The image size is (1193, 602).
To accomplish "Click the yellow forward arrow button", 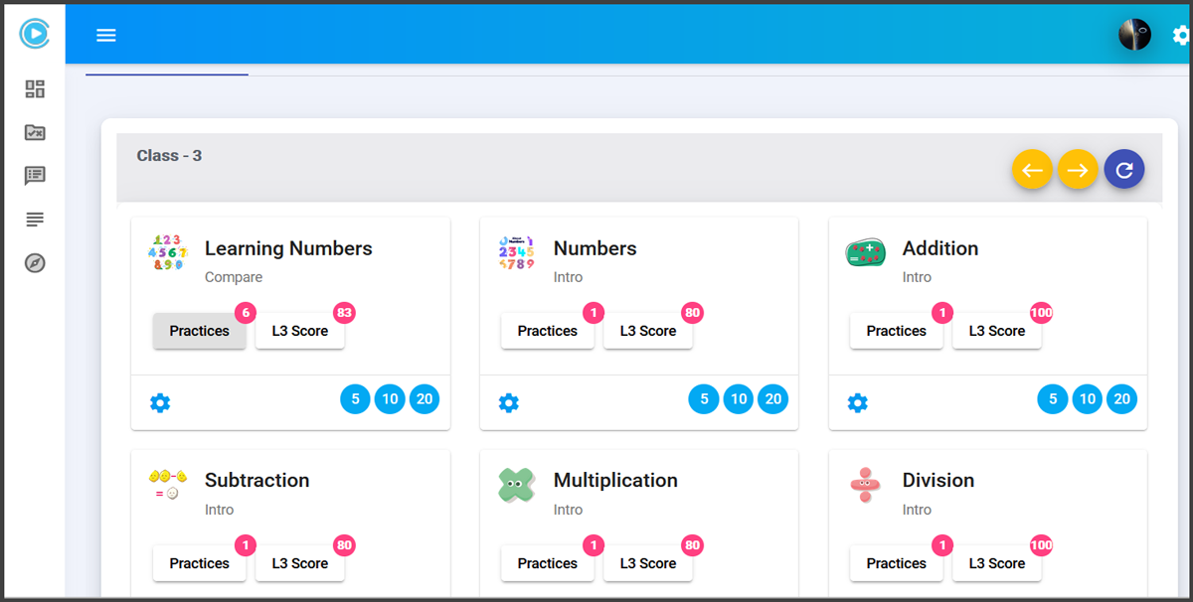I will [x=1078, y=170].
